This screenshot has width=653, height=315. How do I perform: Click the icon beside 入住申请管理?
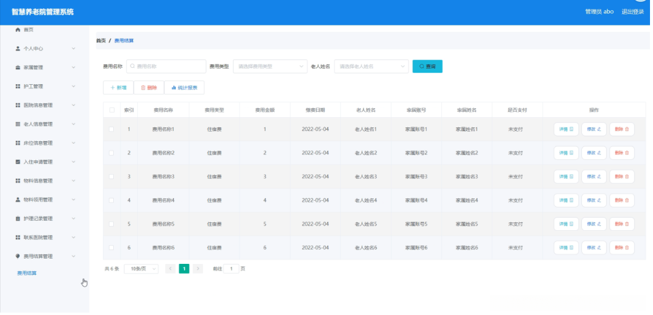coord(17,162)
